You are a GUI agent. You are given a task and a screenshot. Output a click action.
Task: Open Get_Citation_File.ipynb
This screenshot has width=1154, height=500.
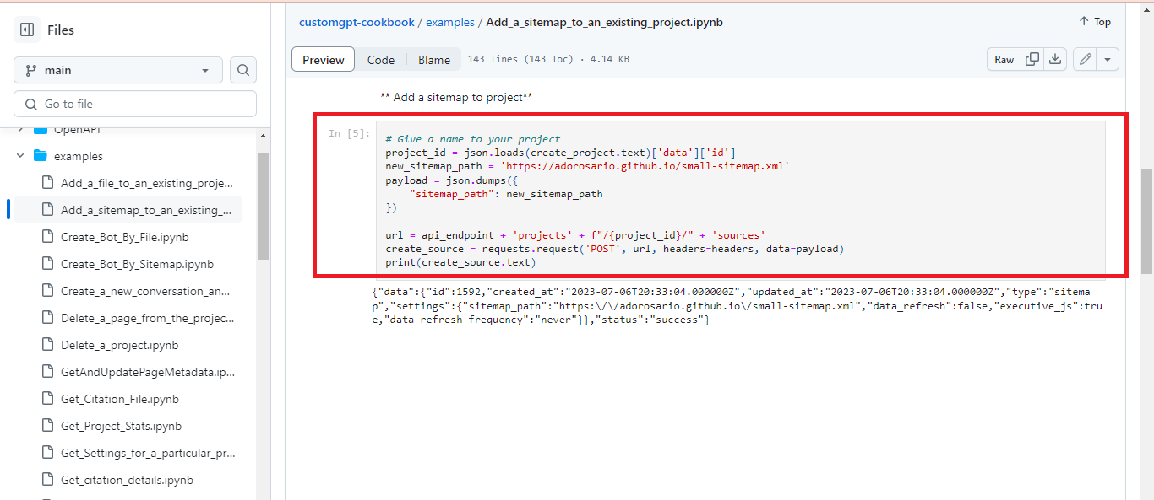pos(120,399)
